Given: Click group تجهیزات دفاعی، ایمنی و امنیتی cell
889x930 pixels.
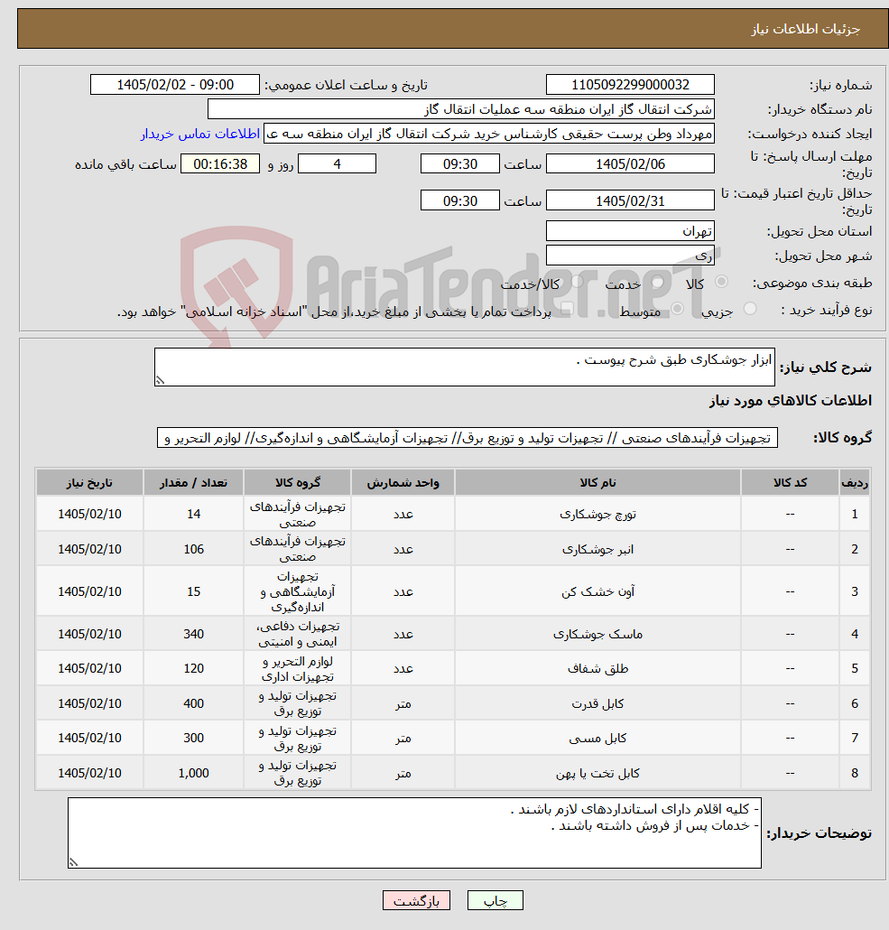Looking at the screenshot, I should [x=298, y=634].
